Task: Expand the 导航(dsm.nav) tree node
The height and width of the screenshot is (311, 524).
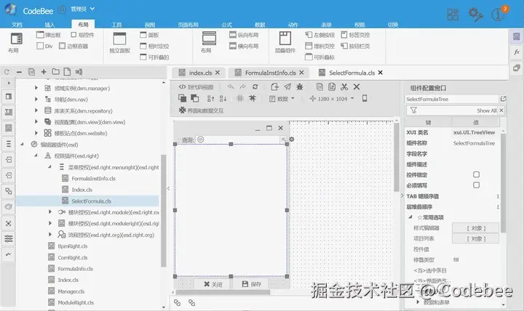Action: tap(36, 99)
